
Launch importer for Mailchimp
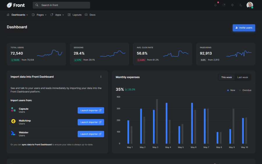[91, 122]
